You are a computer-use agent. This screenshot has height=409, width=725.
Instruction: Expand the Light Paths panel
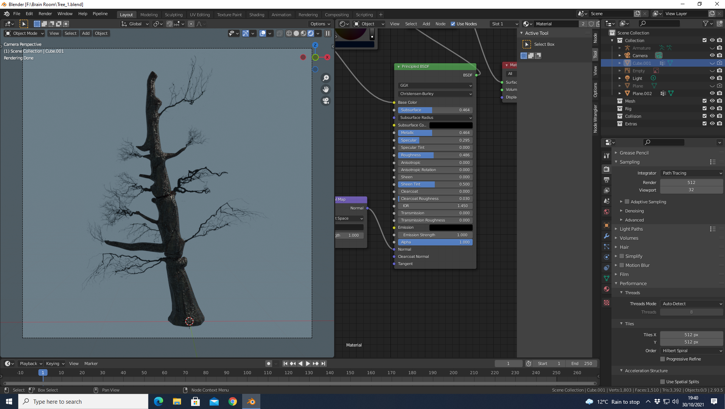click(631, 229)
